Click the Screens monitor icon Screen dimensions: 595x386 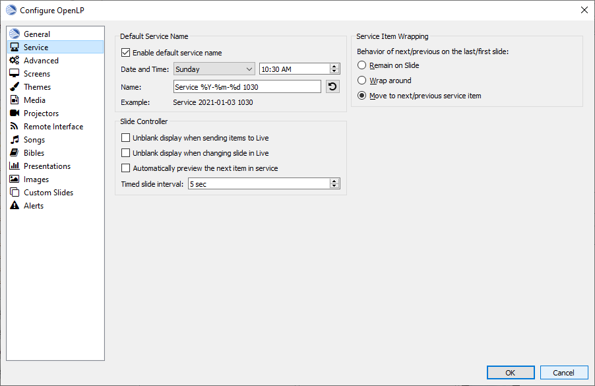15,73
